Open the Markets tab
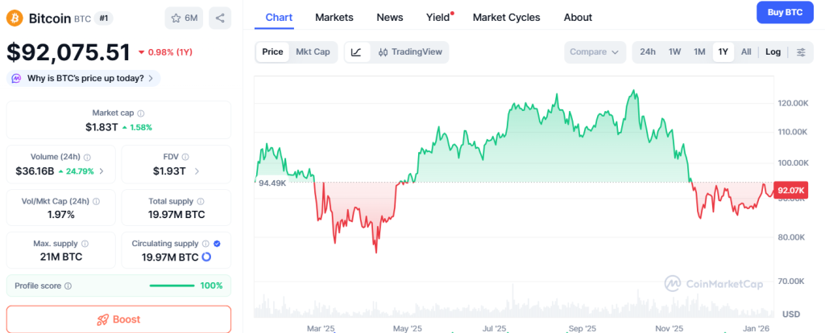Viewport: 825px width, 333px height. tap(334, 17)
